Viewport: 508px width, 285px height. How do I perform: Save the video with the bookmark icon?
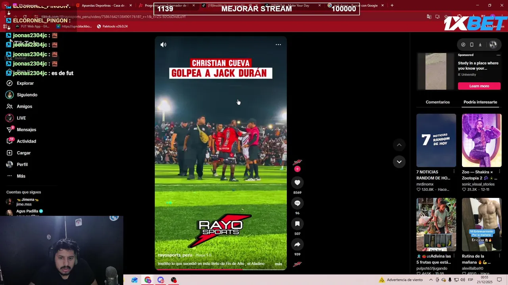click(x=297, y=224)
